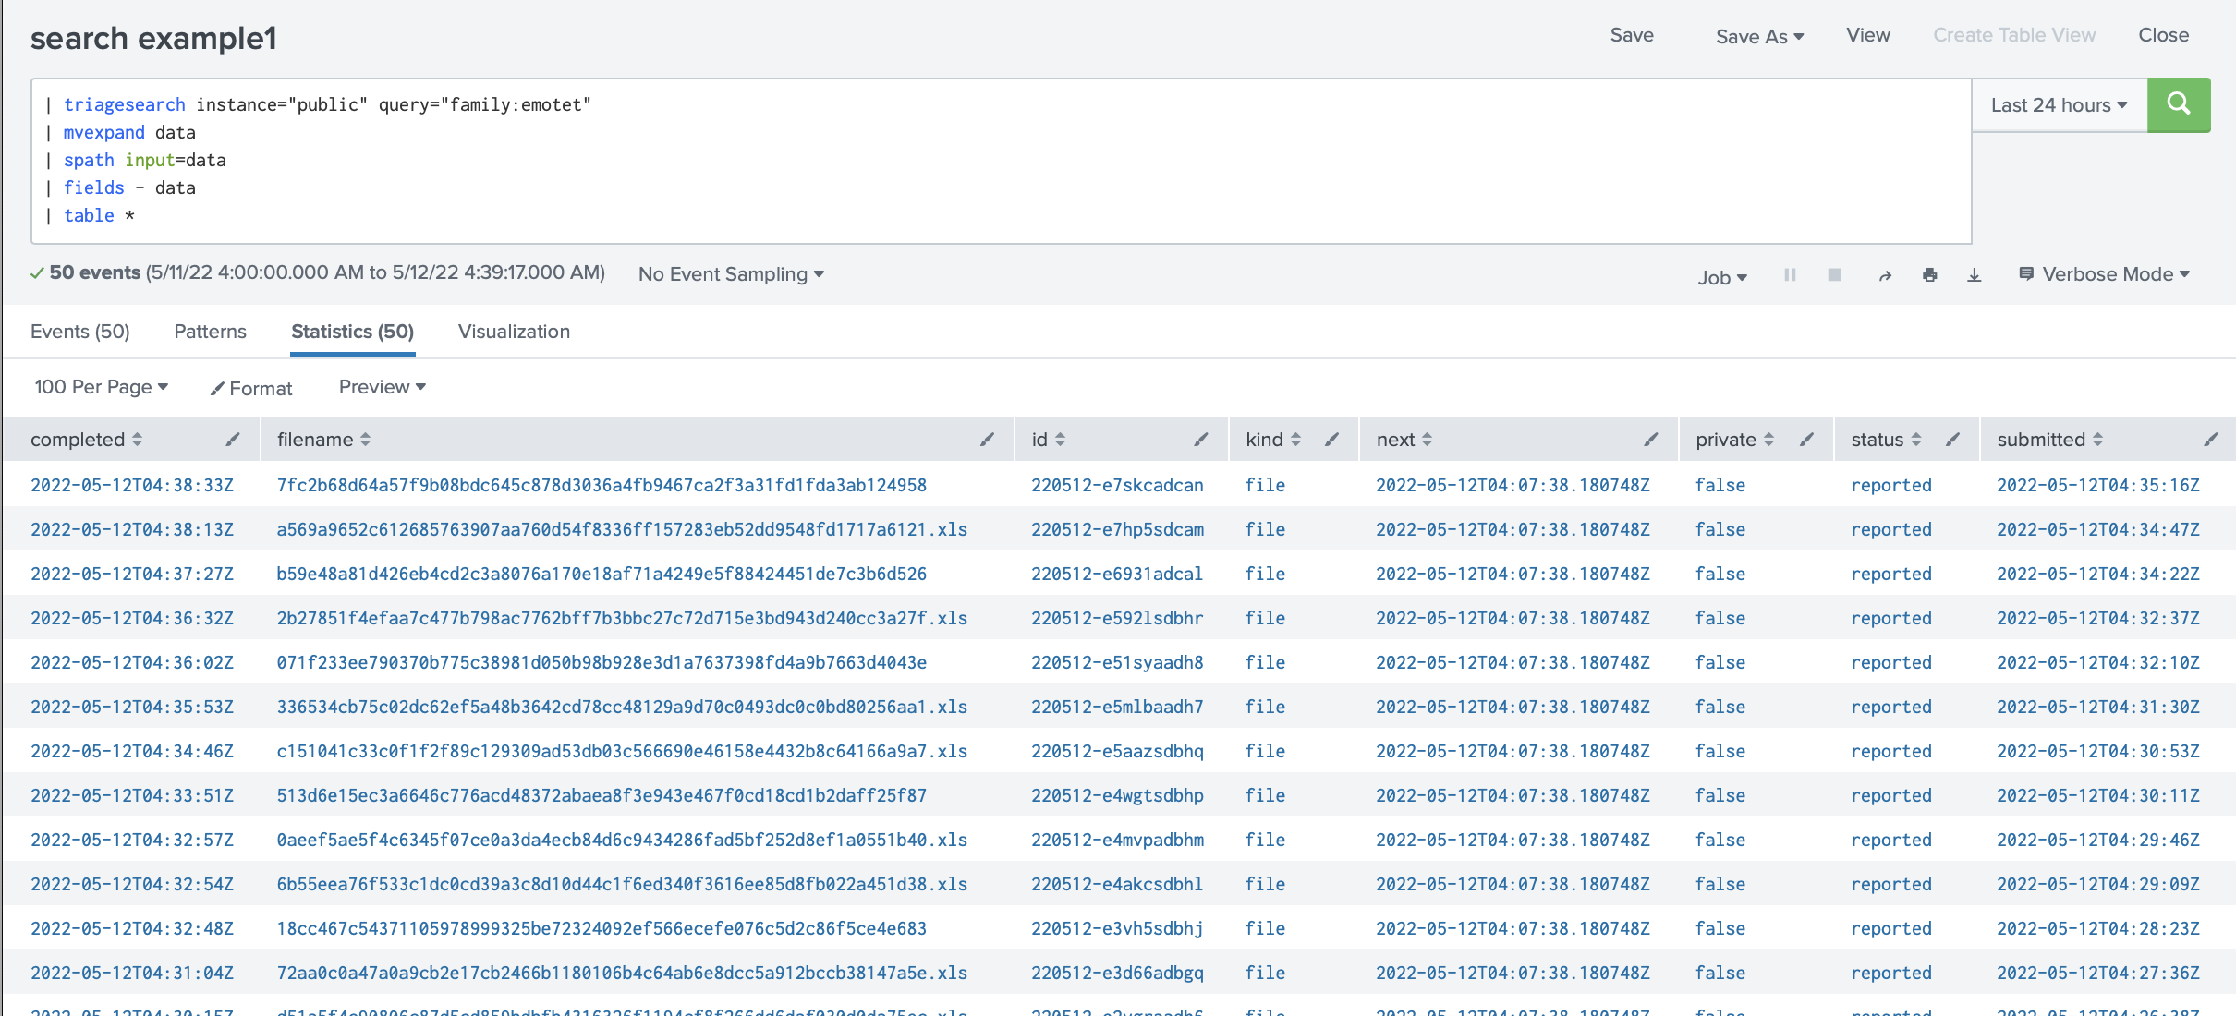Click next timestamp in row 220512-e5mlbaadh7
The height and width of the screenshot is (1016, 2236).
1513,707
